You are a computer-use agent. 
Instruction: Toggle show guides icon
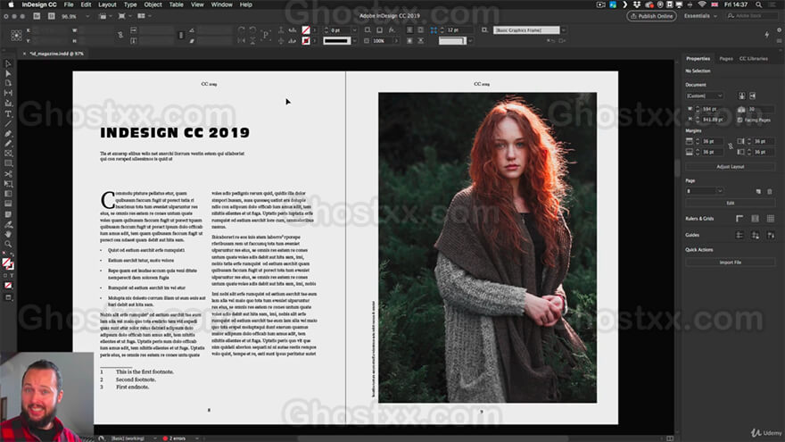(740, 235)
